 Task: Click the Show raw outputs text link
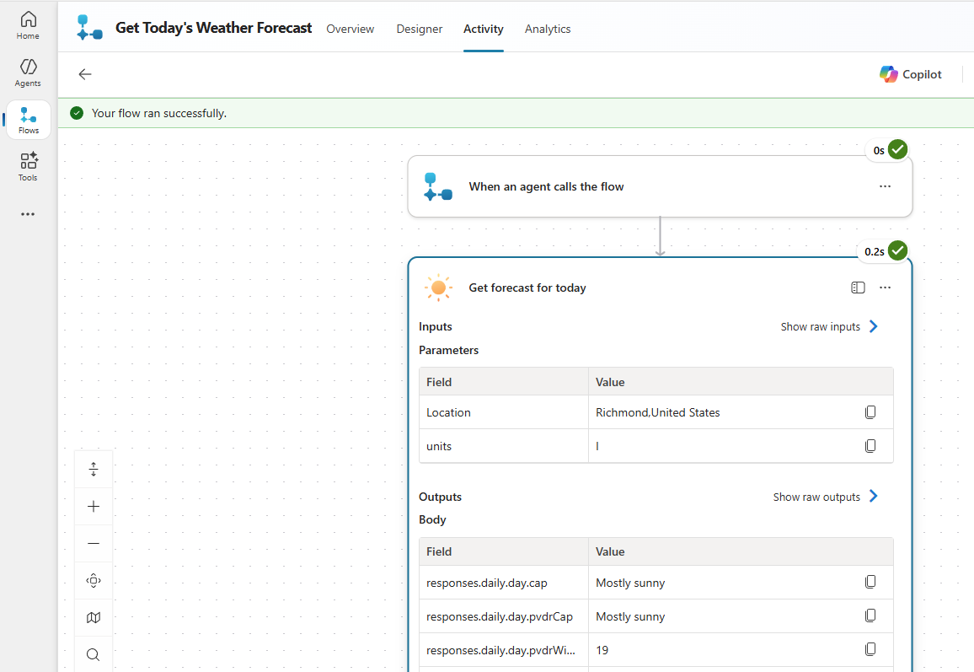coord(816,497)
